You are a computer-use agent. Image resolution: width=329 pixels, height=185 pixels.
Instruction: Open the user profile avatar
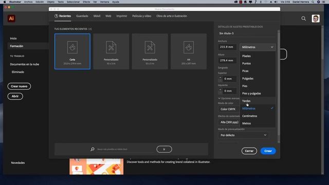[315, 18]
